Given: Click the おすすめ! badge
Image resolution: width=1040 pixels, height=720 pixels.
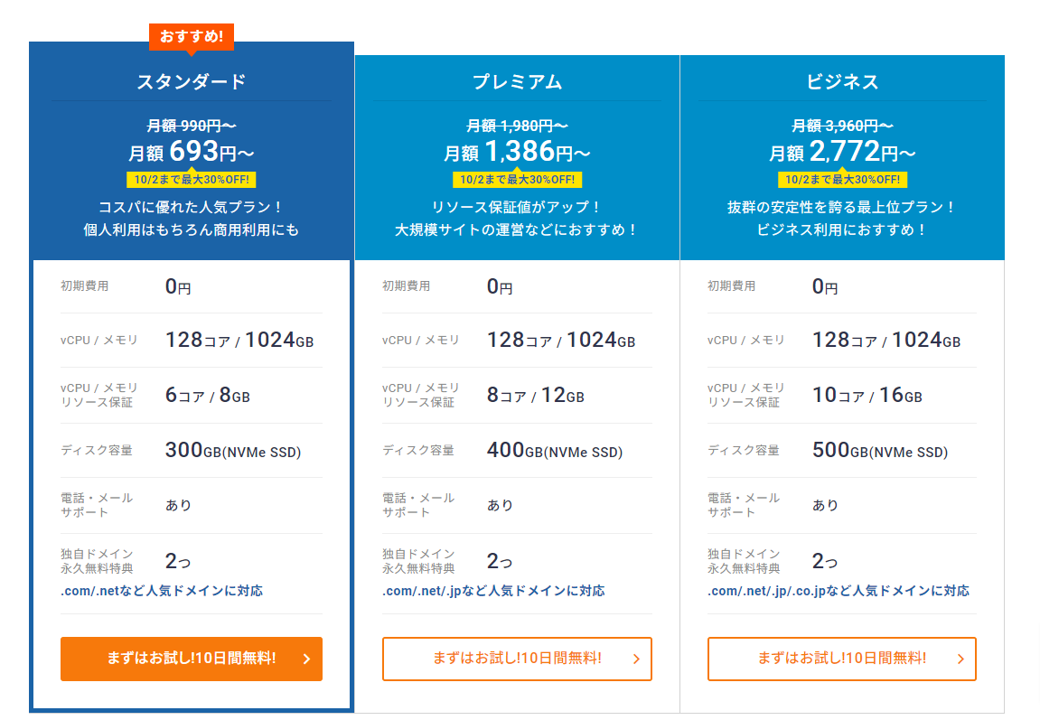Looking at the screenshot, I should [x=191, y=37].
